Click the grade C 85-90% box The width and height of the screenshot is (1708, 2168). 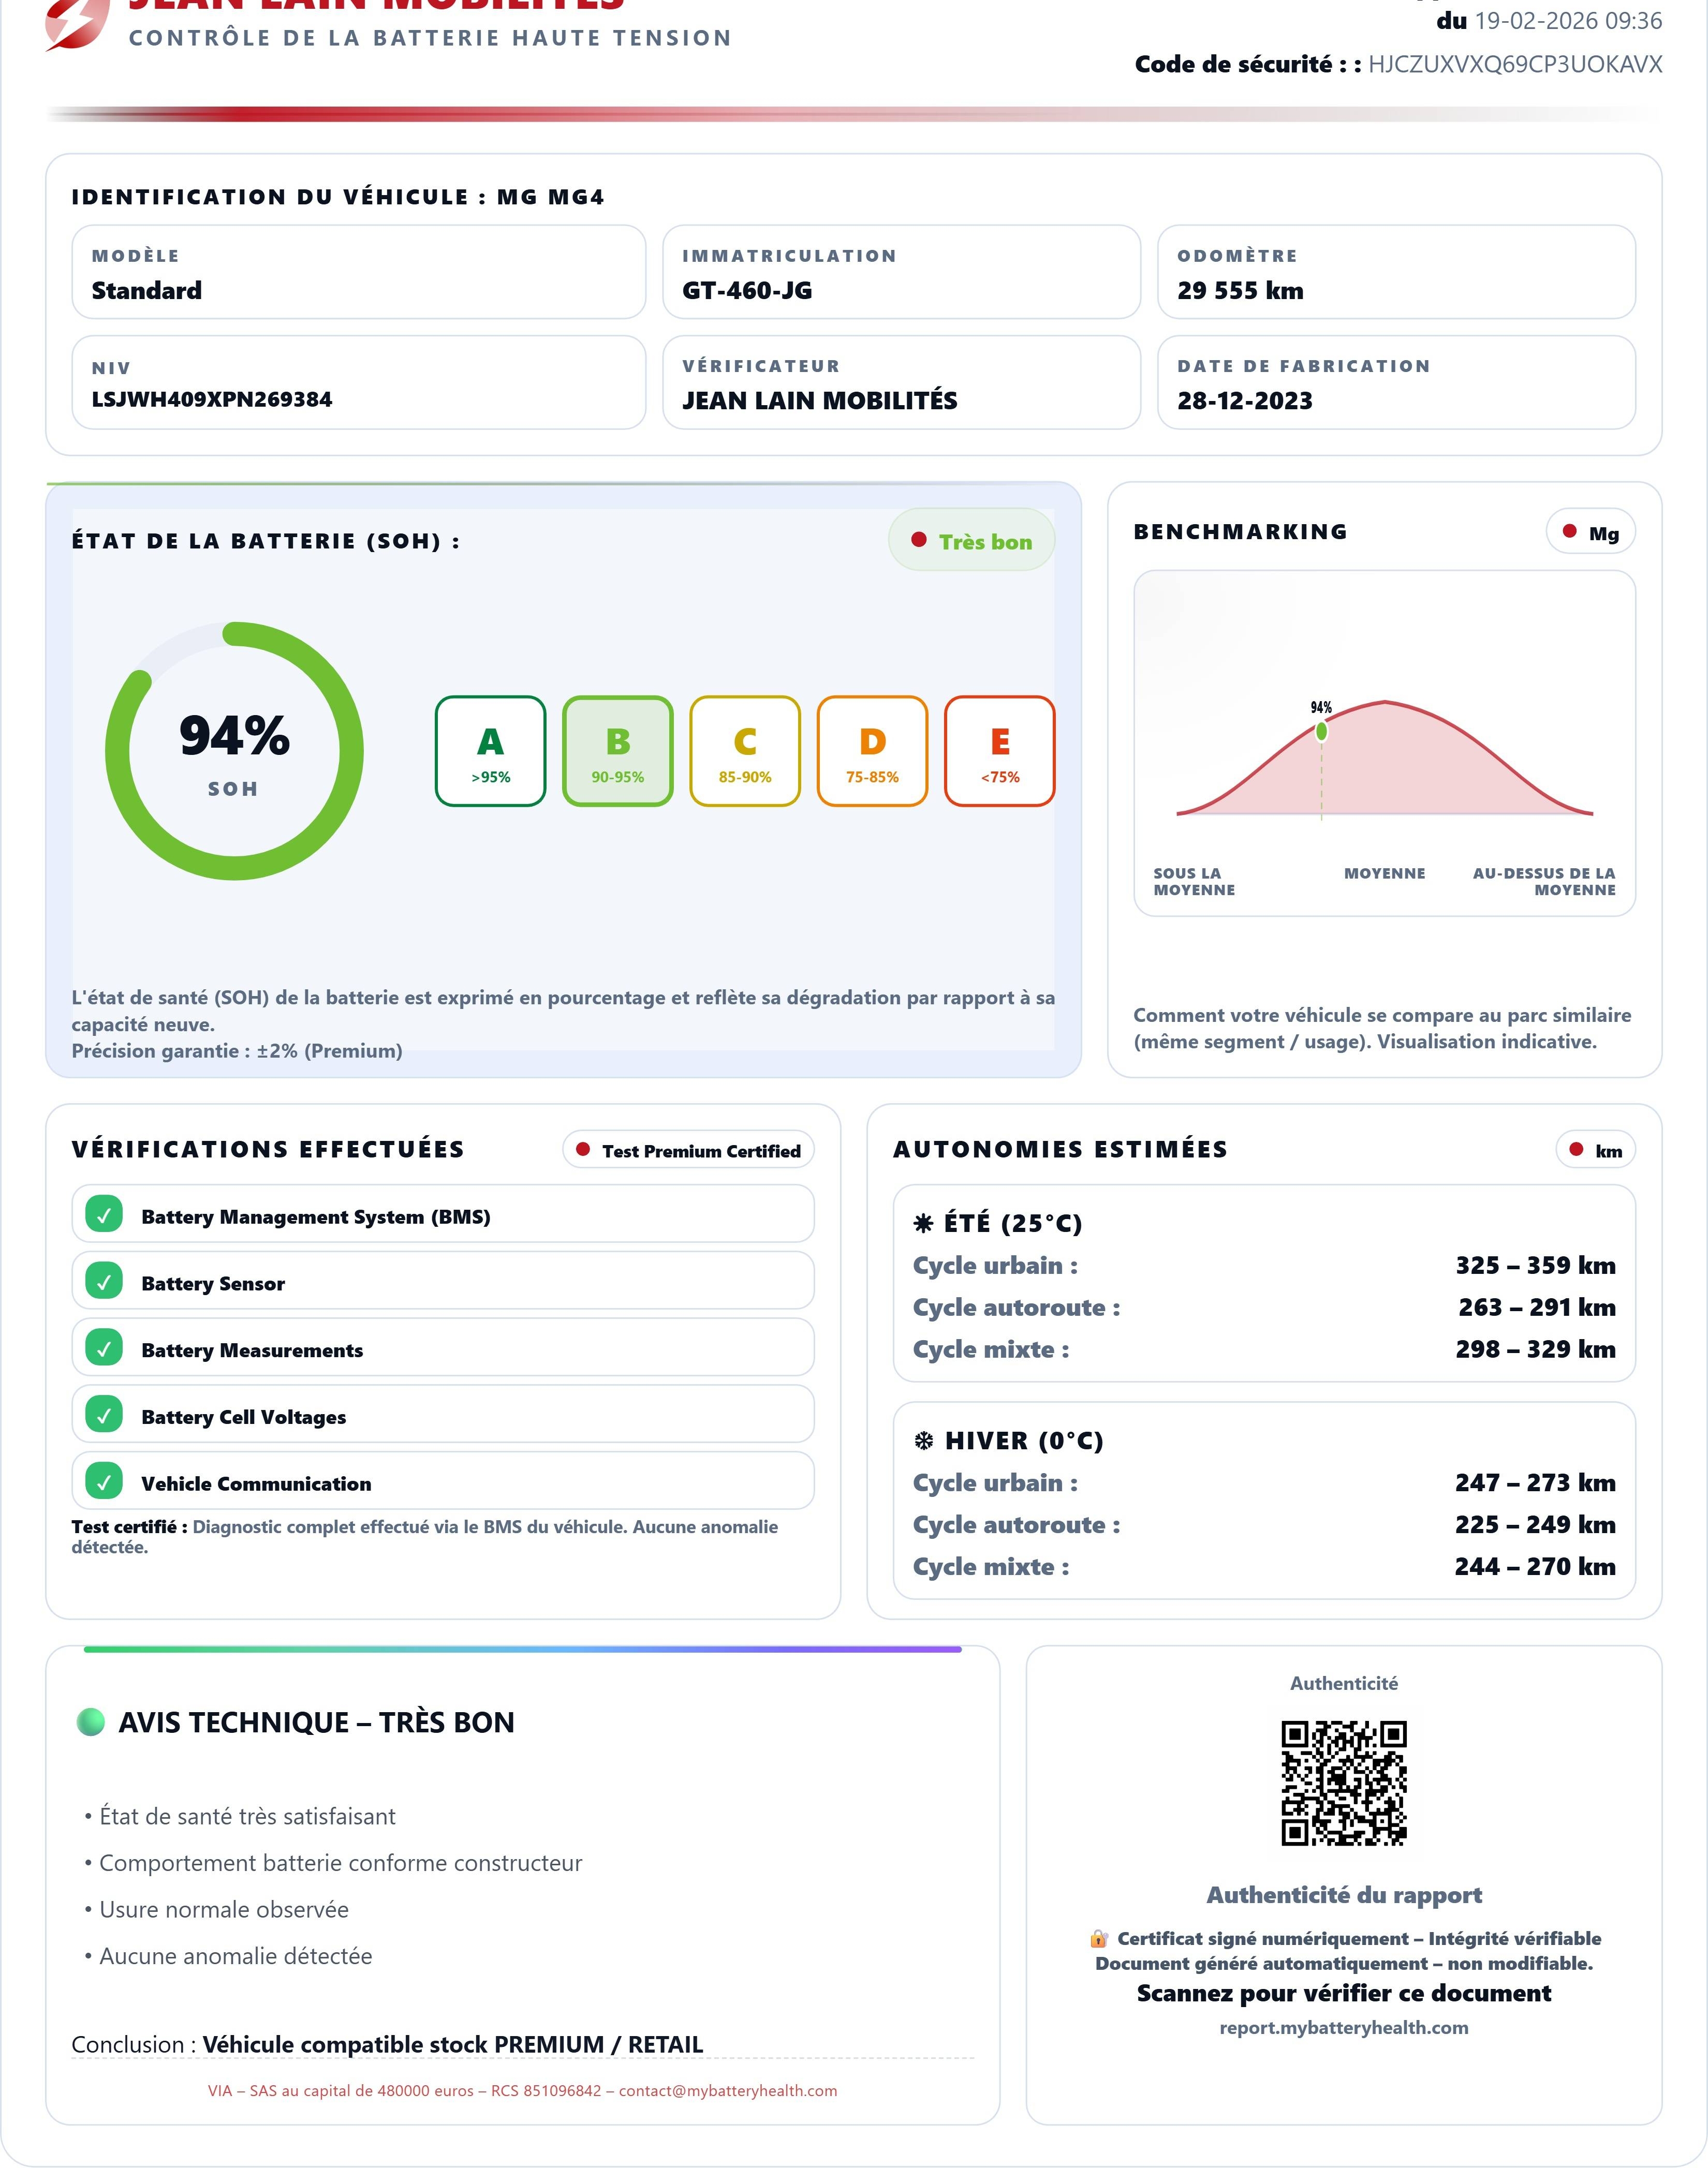pos(744,752)
